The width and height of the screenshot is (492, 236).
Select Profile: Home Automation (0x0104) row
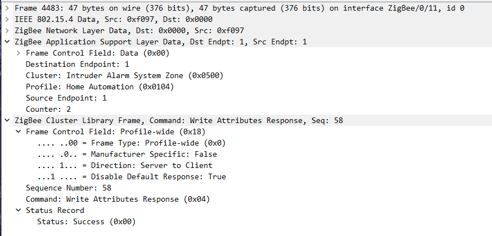pos(100,87)
